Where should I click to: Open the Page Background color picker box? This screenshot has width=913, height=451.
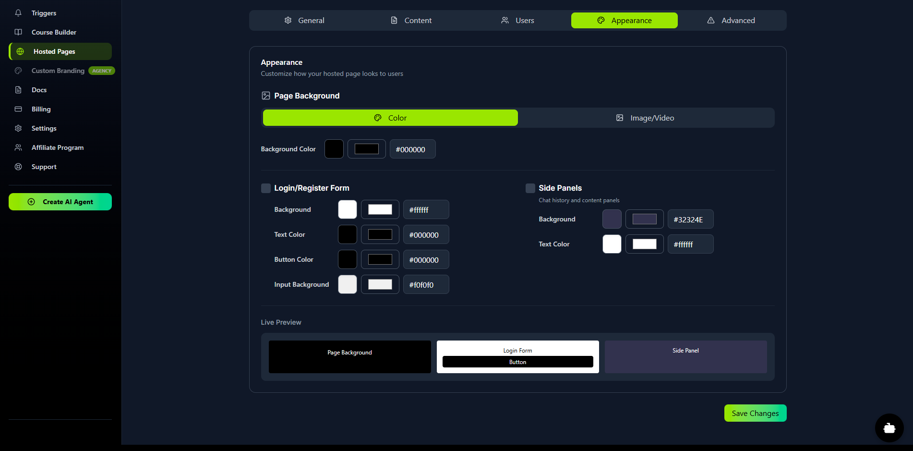click(x=366, y=149)
